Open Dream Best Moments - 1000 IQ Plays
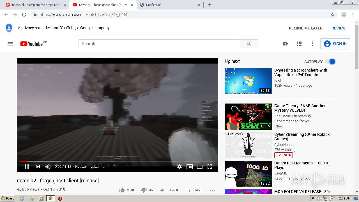The image size is (359, 202). coord(302,165)
